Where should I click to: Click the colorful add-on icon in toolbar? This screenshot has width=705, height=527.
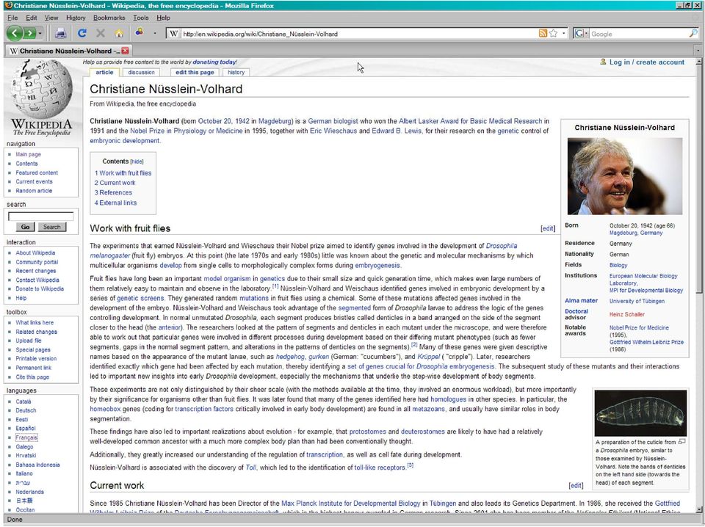coord(140,32)
